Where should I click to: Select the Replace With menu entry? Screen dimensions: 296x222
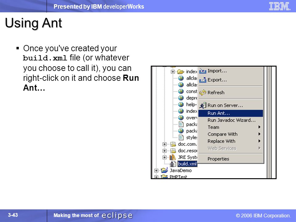click(x=231, y=141)
